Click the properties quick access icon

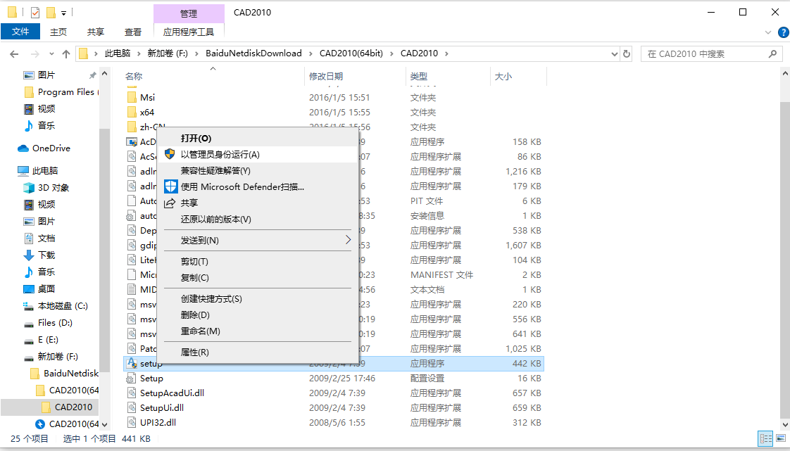(x=35, y=12)
